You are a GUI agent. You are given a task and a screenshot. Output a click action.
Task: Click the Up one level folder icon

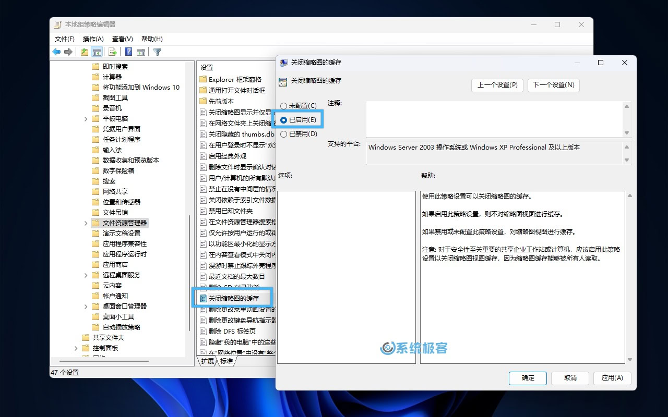point(85,52)
